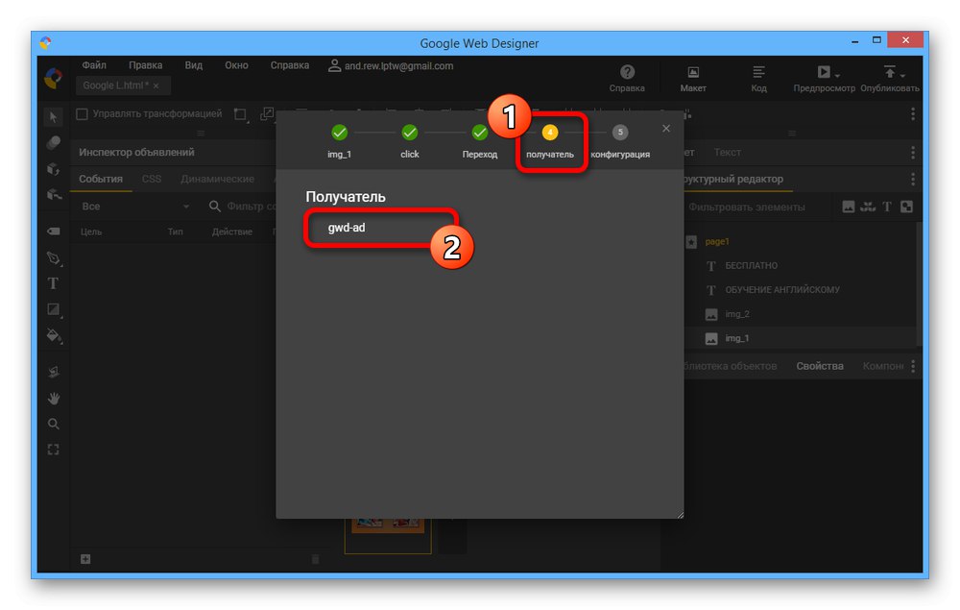Click the Опубликовать upload icon

890,72
